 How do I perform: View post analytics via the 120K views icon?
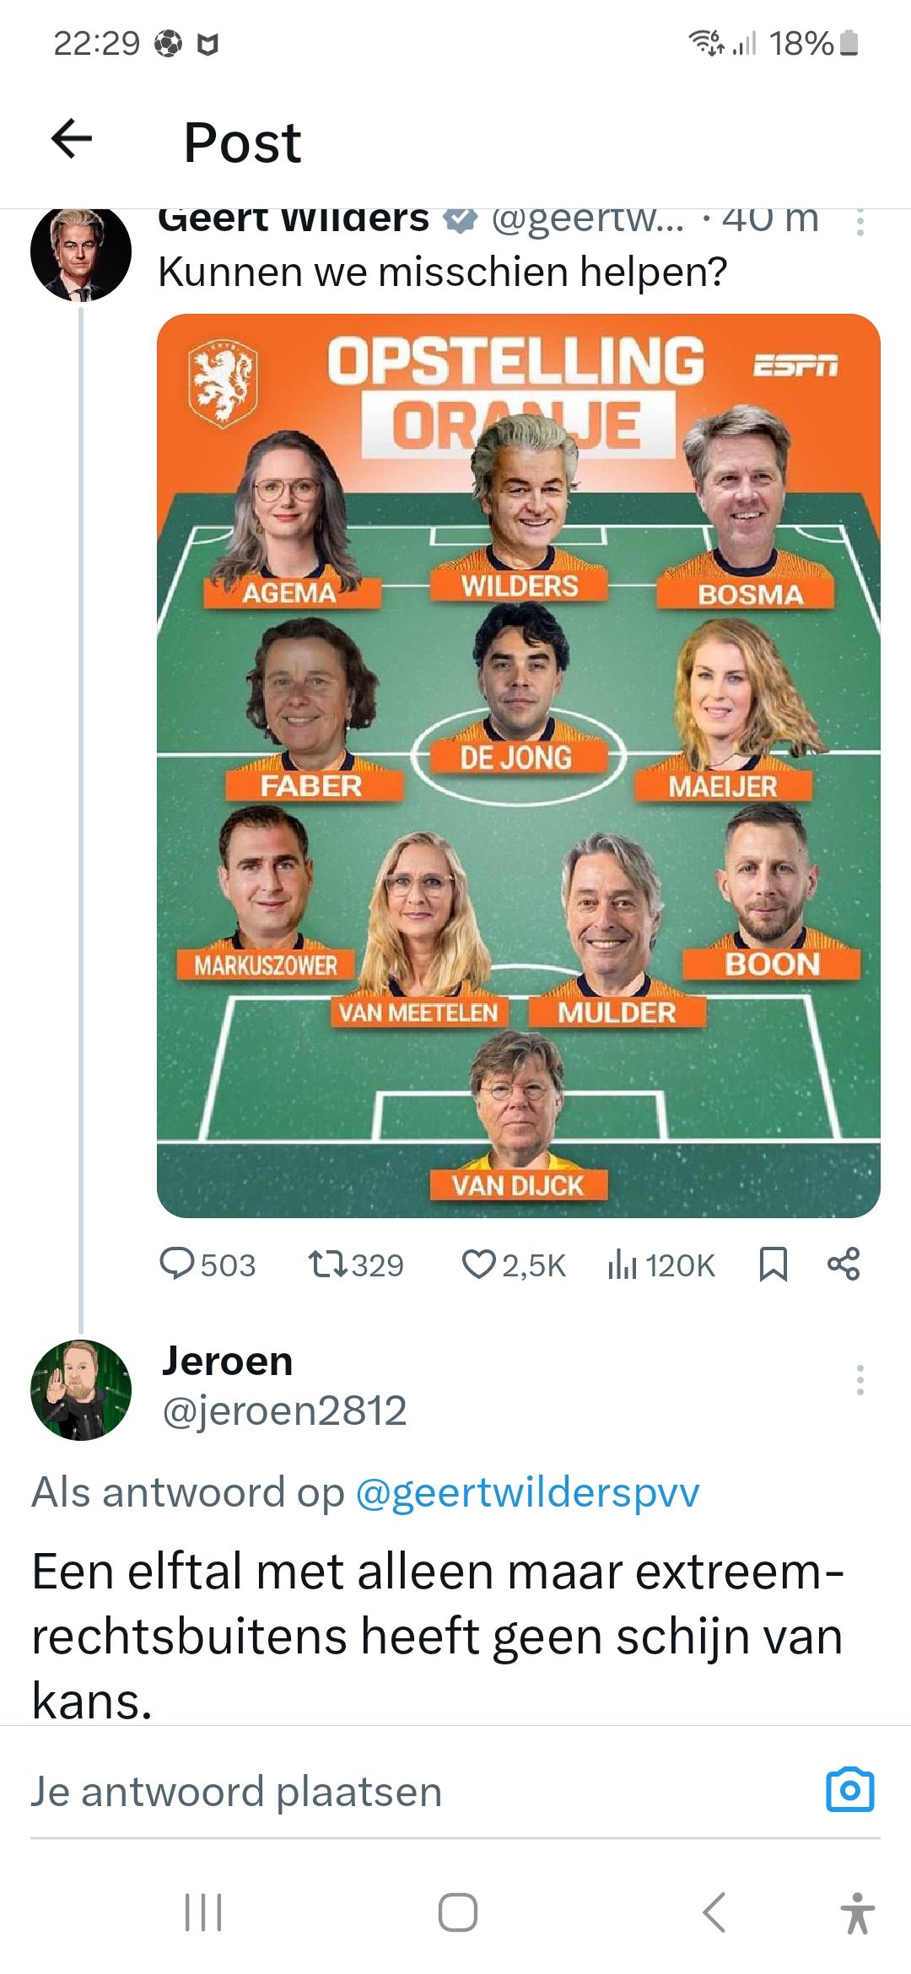click(622, 1264)
